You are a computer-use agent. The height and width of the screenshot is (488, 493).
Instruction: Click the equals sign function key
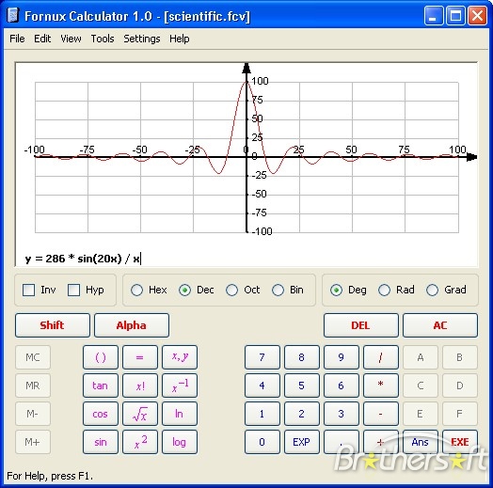140,357
